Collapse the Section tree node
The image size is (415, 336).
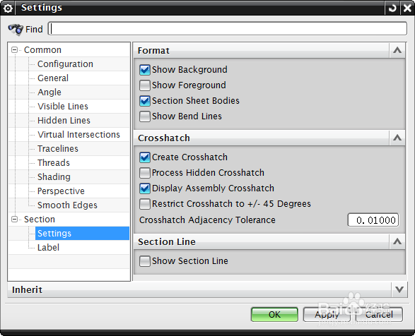tap(15, 219)
